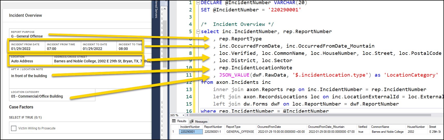Select the 'true' Verified cell

pyautogui.click(x=363, y=132)
